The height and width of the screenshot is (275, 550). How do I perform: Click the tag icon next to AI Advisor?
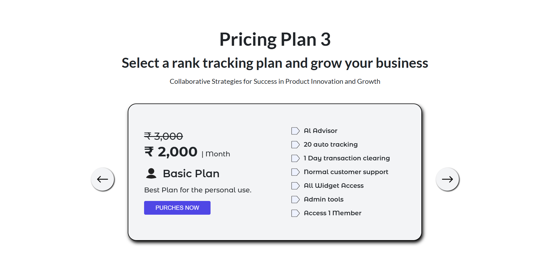point(295,131)
